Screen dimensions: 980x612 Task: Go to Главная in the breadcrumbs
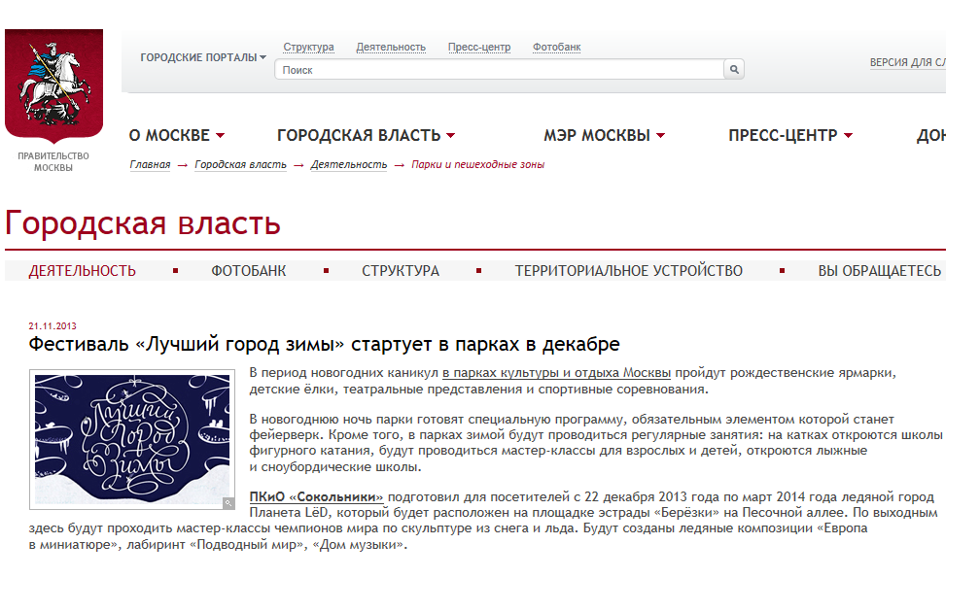(x=150, y=164)
